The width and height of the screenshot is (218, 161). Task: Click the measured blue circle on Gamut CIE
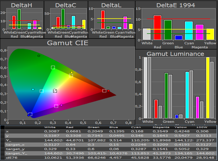tap(29, 115)
